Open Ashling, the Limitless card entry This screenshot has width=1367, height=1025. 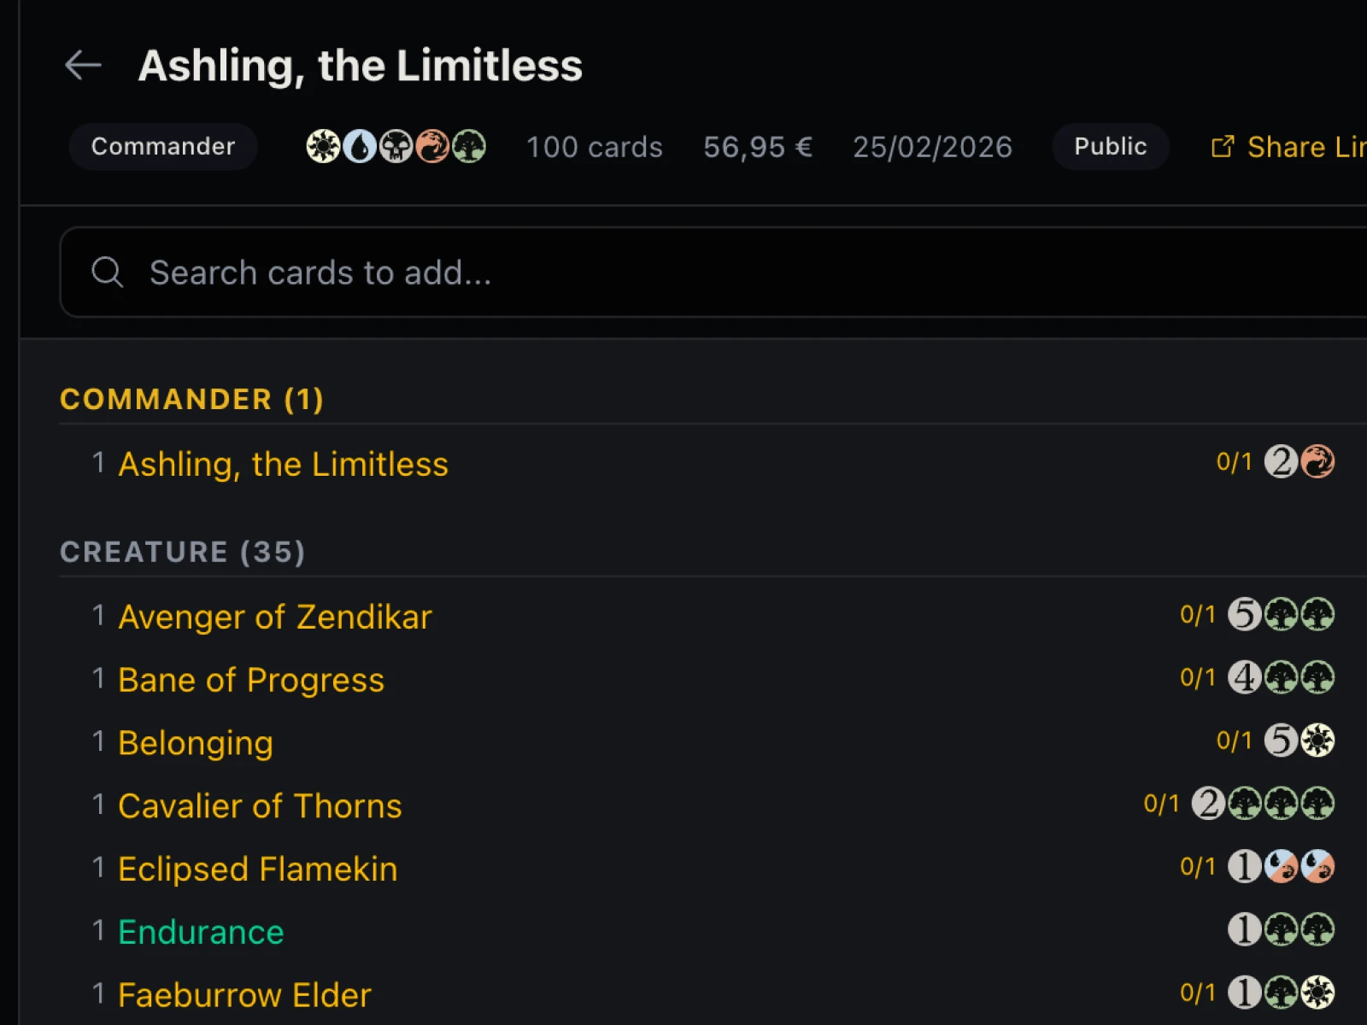[x=283, y=465]
